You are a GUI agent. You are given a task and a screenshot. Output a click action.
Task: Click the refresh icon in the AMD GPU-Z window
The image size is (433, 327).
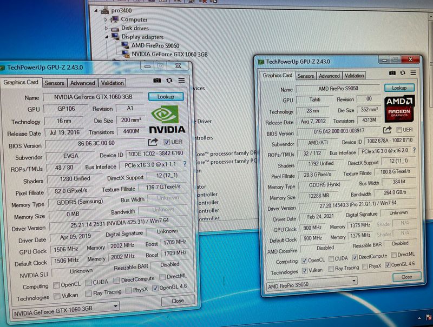[403, 73]
